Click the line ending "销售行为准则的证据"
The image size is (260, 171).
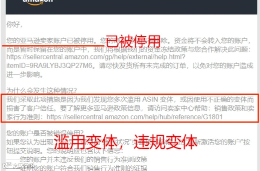(x=83, y=168)
